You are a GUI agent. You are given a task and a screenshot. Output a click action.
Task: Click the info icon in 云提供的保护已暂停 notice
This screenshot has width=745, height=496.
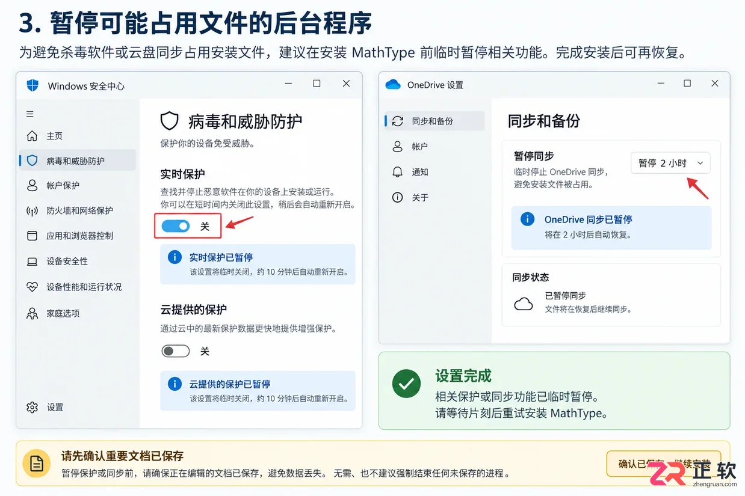point(175,384)
